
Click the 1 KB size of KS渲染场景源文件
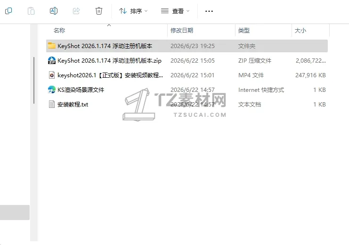pyautogui.click(x=320, y=90)
